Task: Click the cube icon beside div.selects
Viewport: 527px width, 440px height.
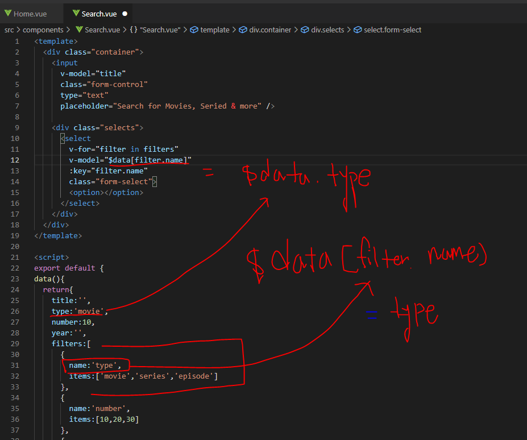Action: coord(305,30)
